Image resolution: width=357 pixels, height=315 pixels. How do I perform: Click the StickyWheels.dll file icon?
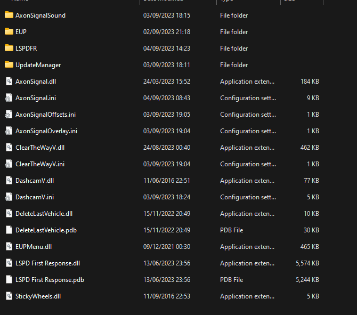[x=9, y=296]
